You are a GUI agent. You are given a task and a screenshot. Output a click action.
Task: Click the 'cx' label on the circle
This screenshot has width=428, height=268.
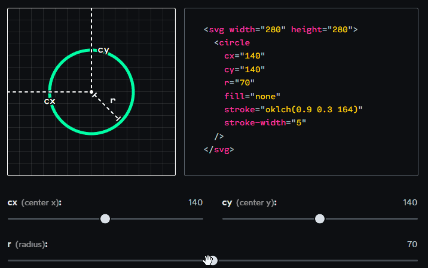[x=50, y=101]
